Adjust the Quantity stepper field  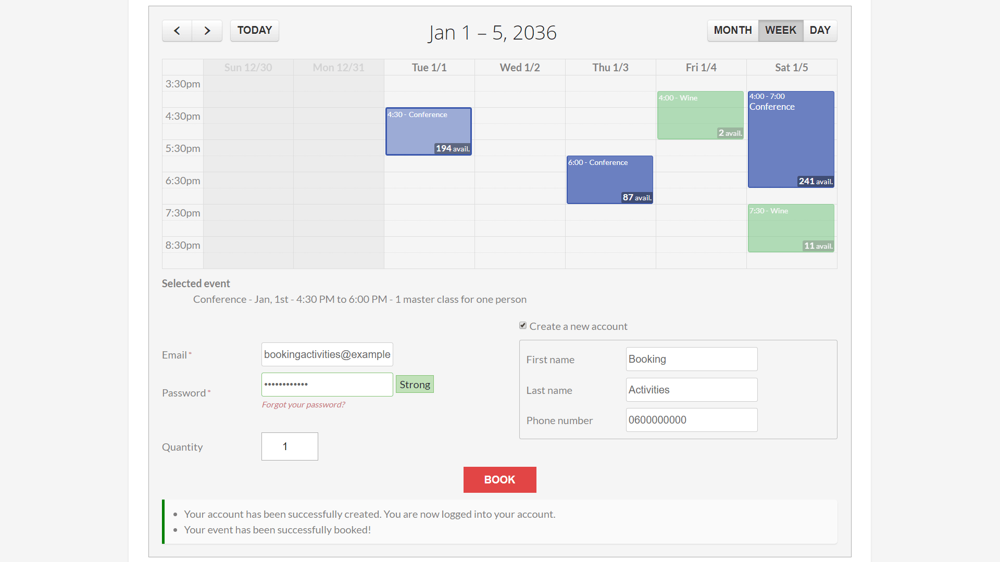[289, 446]
